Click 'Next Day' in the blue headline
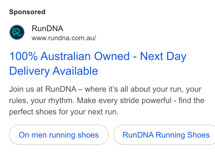Screen dimensions: 215x154 pos(163,56)
